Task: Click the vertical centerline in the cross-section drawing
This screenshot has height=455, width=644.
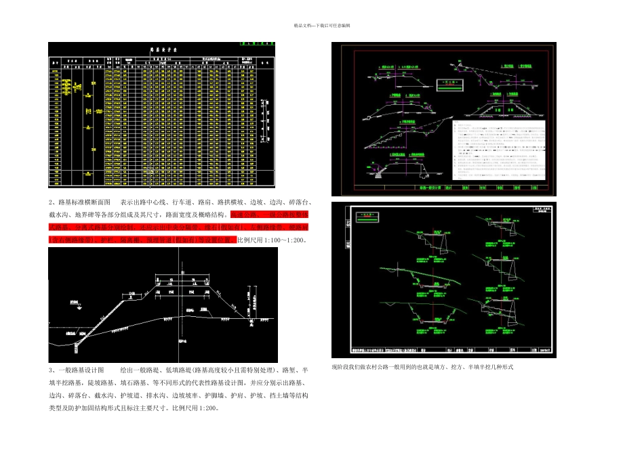Action: [179, 305]
